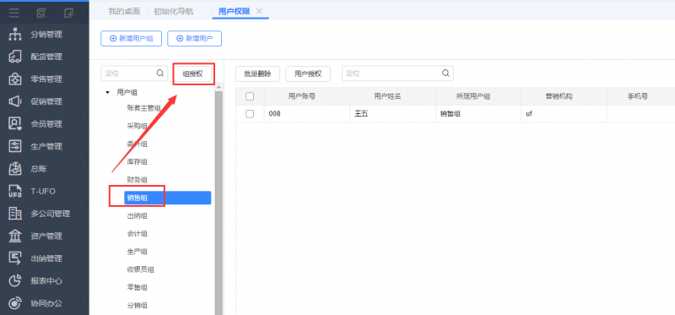Select the 用户权限 tab

pos(235,12)
